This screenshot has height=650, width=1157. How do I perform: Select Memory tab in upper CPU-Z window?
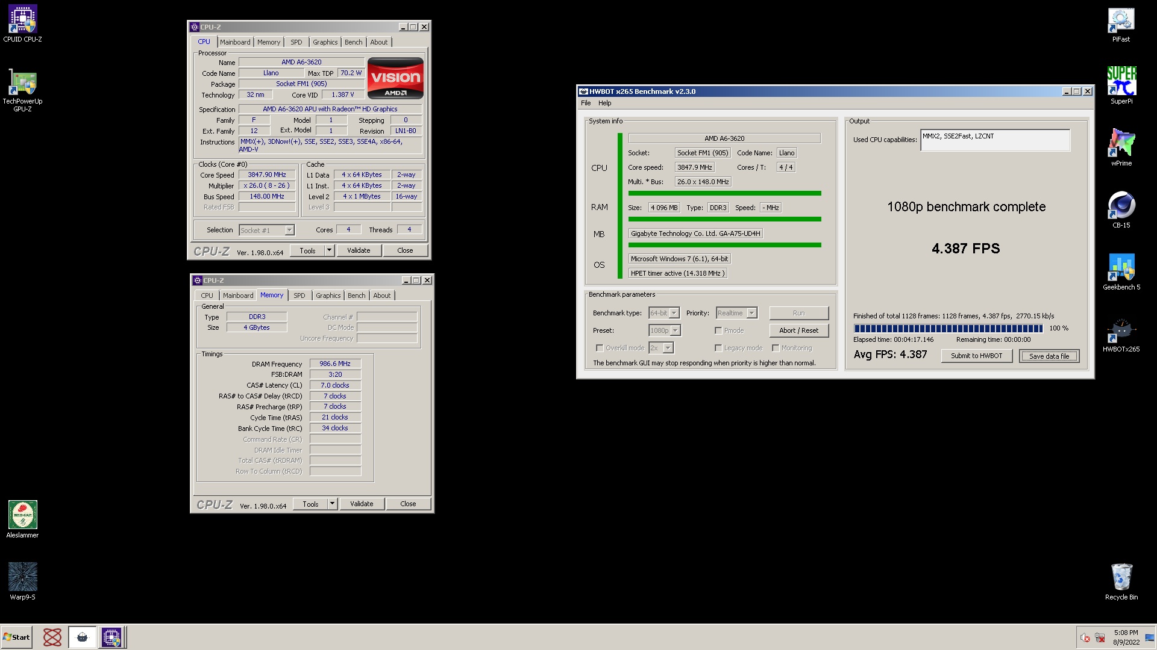click(x=269, y=42)
